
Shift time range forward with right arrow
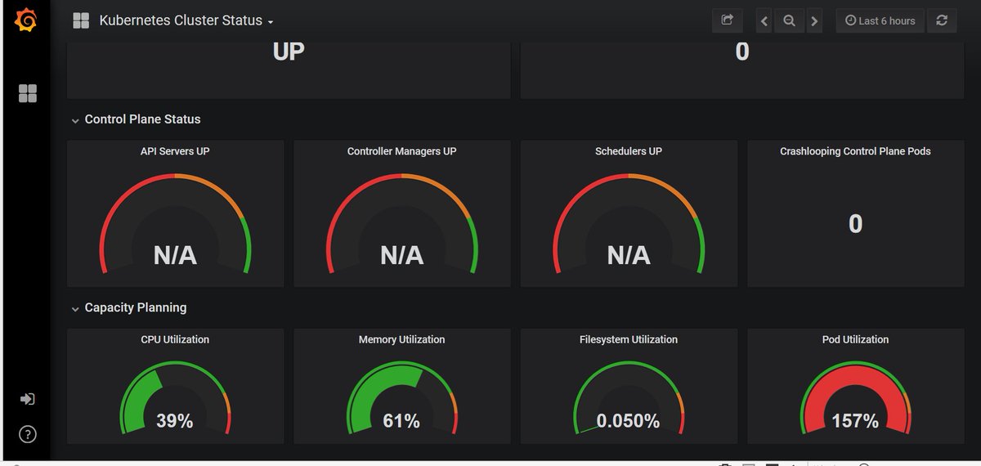[814, 21]
